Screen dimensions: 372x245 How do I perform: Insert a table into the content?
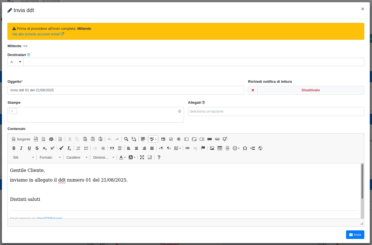coord(220,148)
